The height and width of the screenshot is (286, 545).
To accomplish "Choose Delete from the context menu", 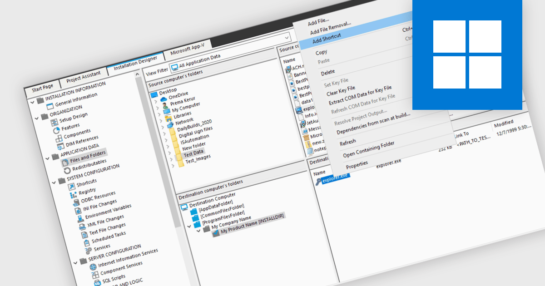I will 327,72.
